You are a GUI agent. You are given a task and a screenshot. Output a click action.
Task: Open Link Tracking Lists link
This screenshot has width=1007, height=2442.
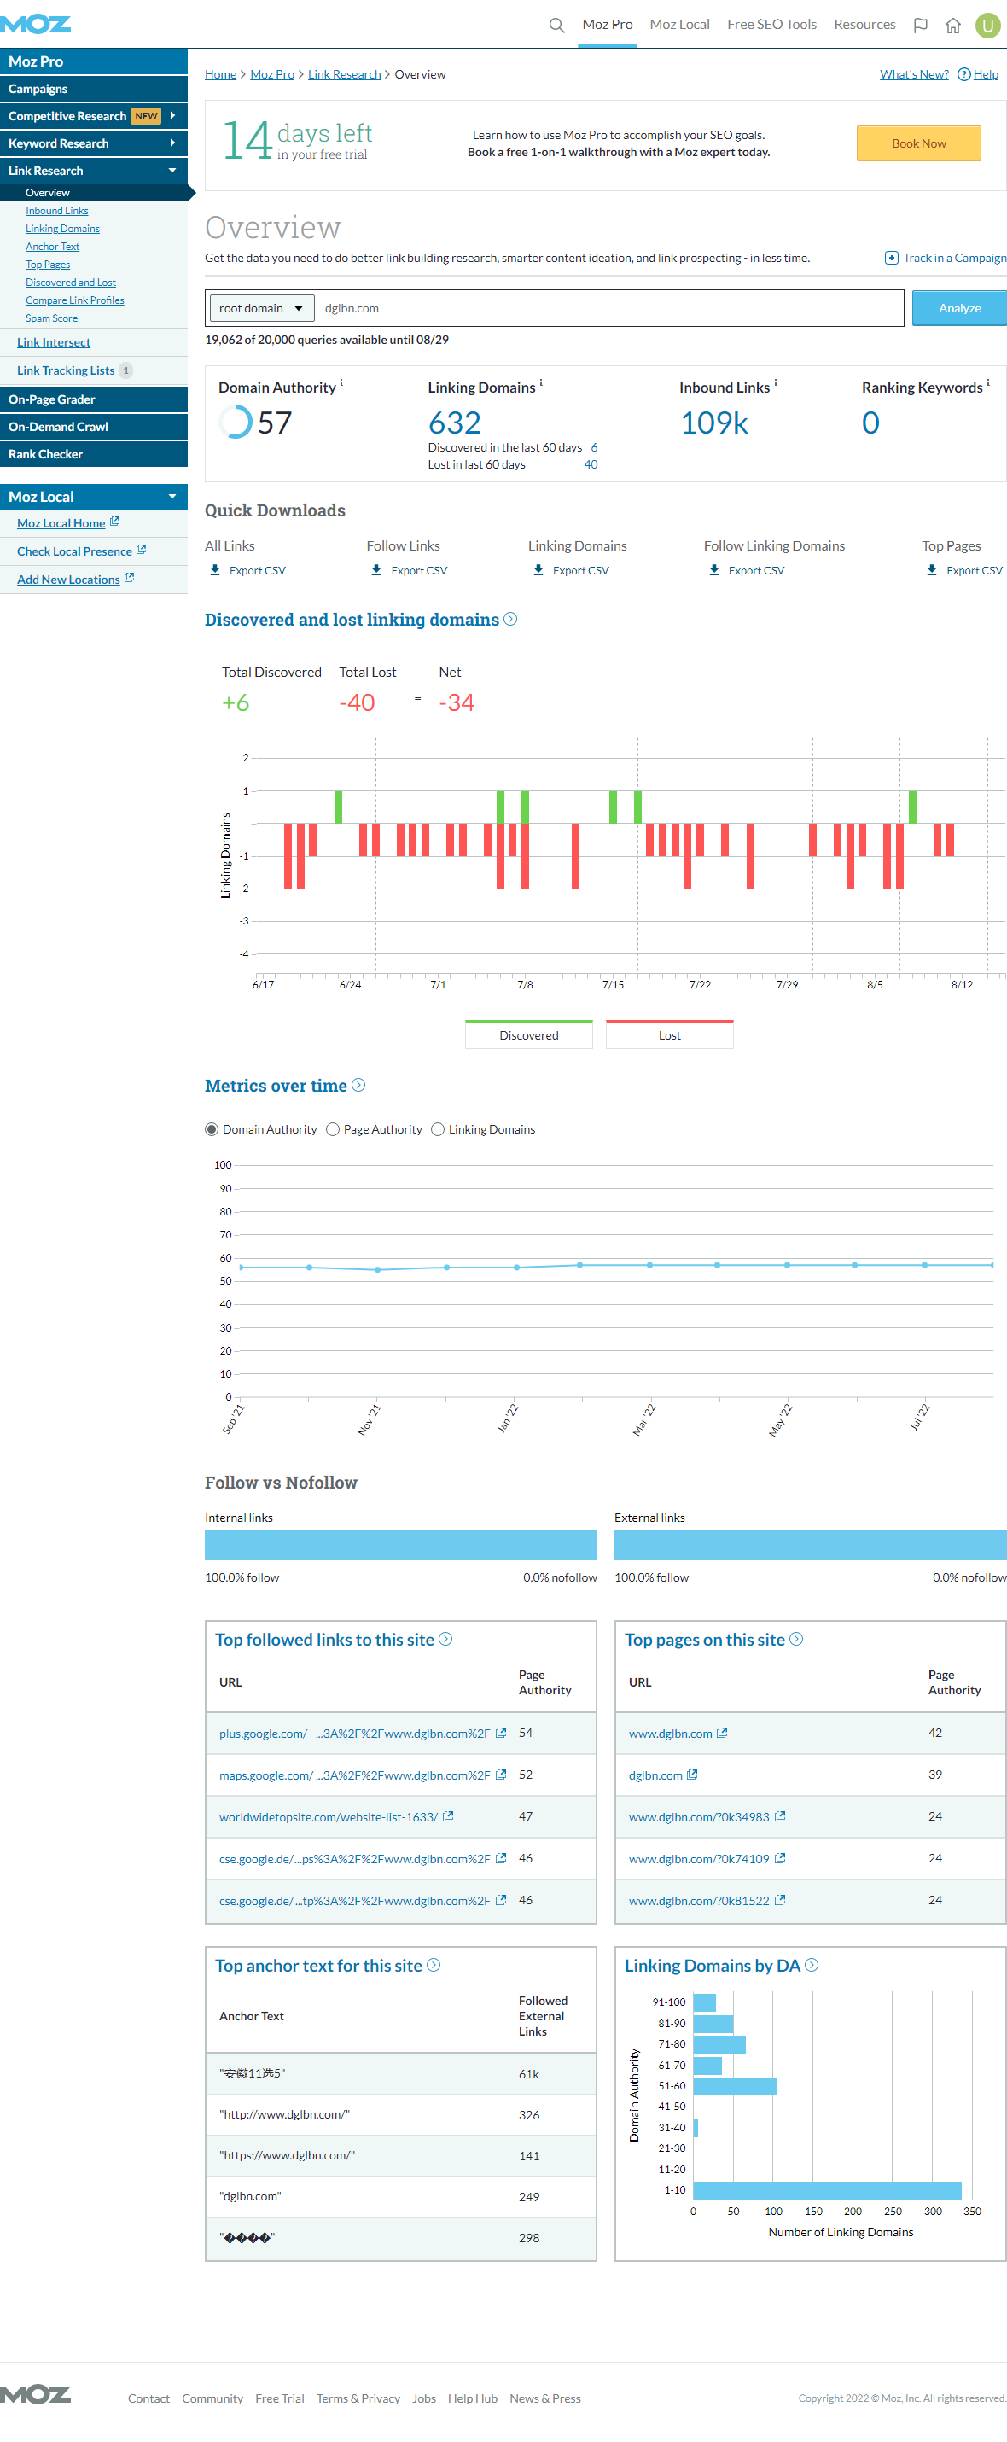click(66, 370)
